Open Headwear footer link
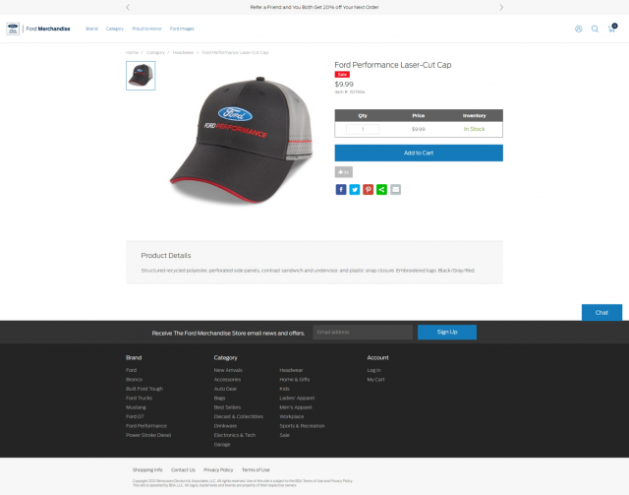Viewport: 629px width, 495px height. click(x=291, y=370)
